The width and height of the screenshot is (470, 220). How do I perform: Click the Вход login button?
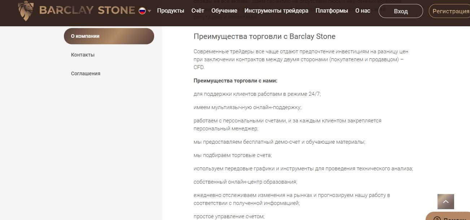[401, 11]
